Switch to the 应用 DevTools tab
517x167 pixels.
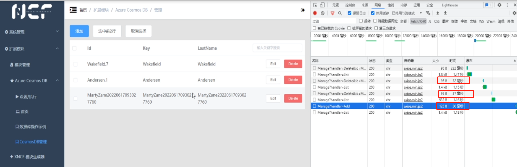[417, 5]
